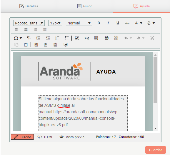This screenshot has width=170, height=155.
Task: Toggle bold formatting
Action: pos(99,23)
